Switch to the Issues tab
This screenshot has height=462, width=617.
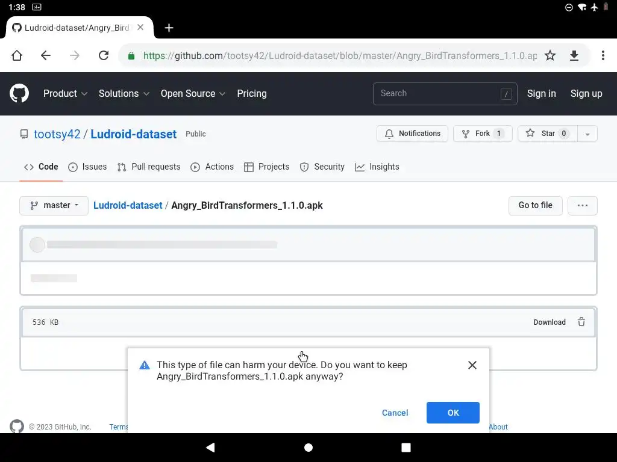87,167
